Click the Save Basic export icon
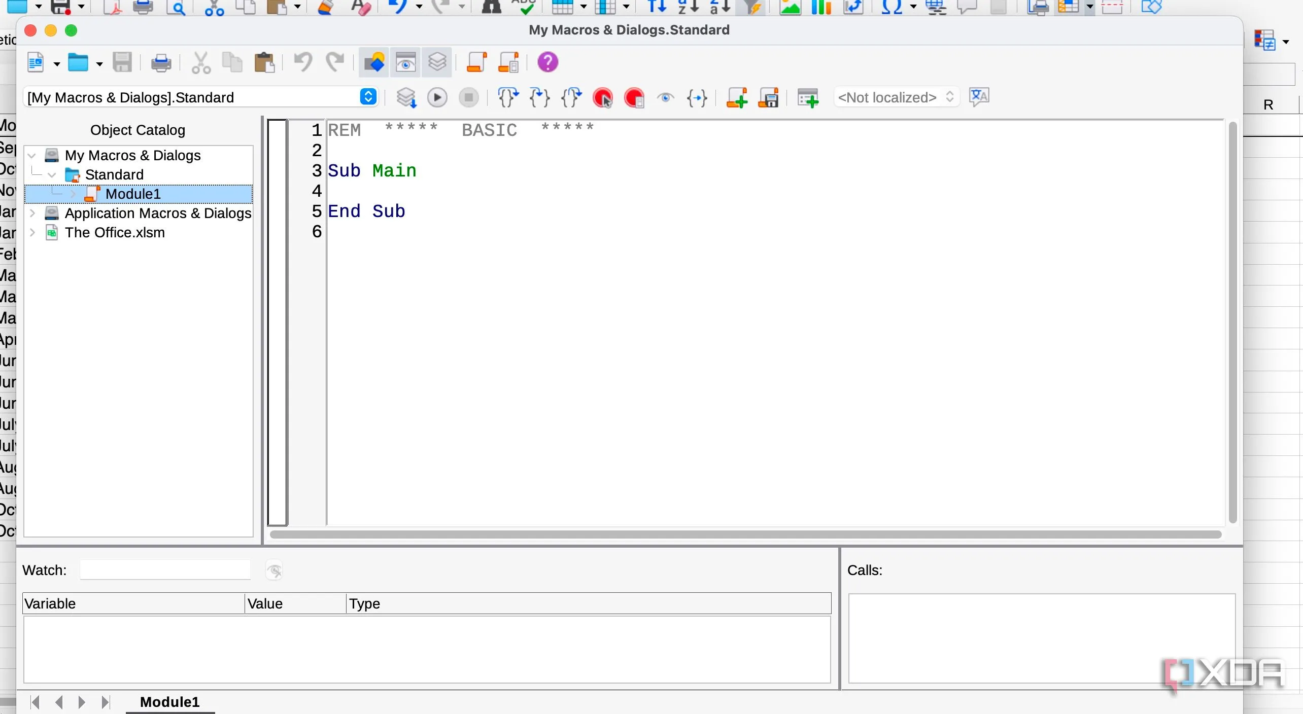 pos(768,97)
